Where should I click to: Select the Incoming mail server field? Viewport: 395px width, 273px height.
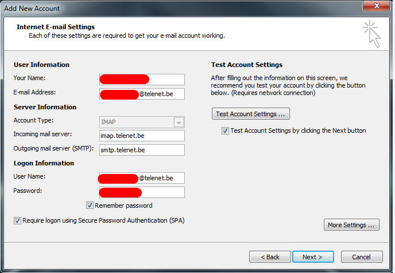click(x=141, y=136)
